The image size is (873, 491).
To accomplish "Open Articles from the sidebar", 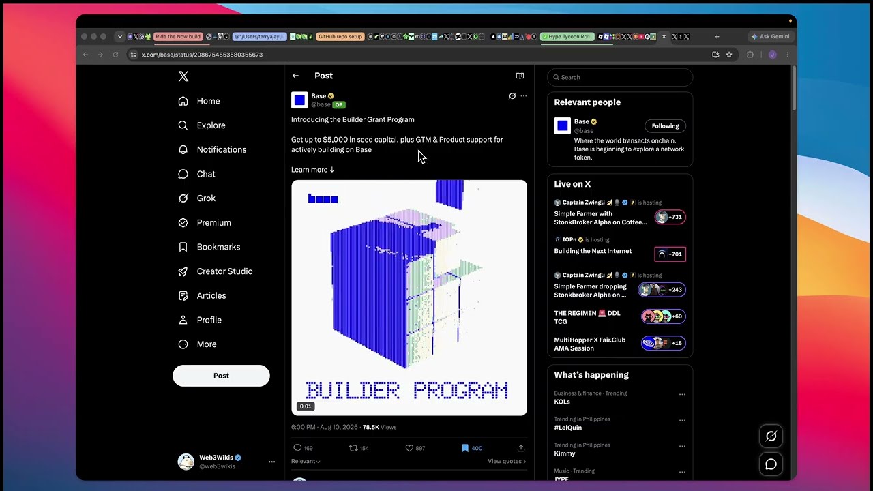I will pos(202,295).
